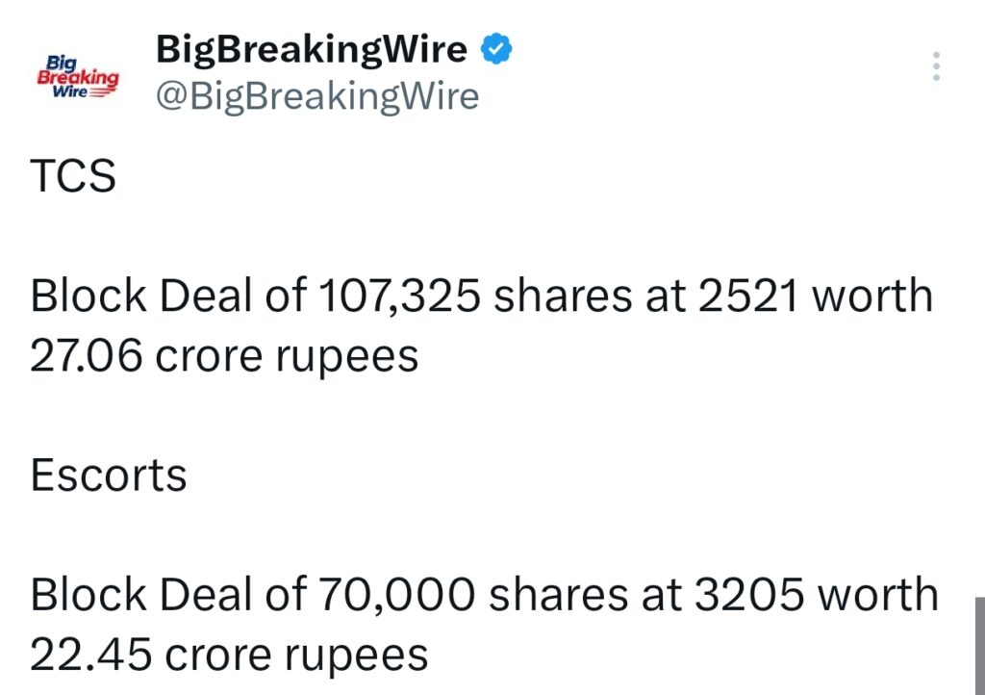Open the @BigBreakingWire handle link
The width and height of the screenshot is (985, 695).
[x=316, y=95]
